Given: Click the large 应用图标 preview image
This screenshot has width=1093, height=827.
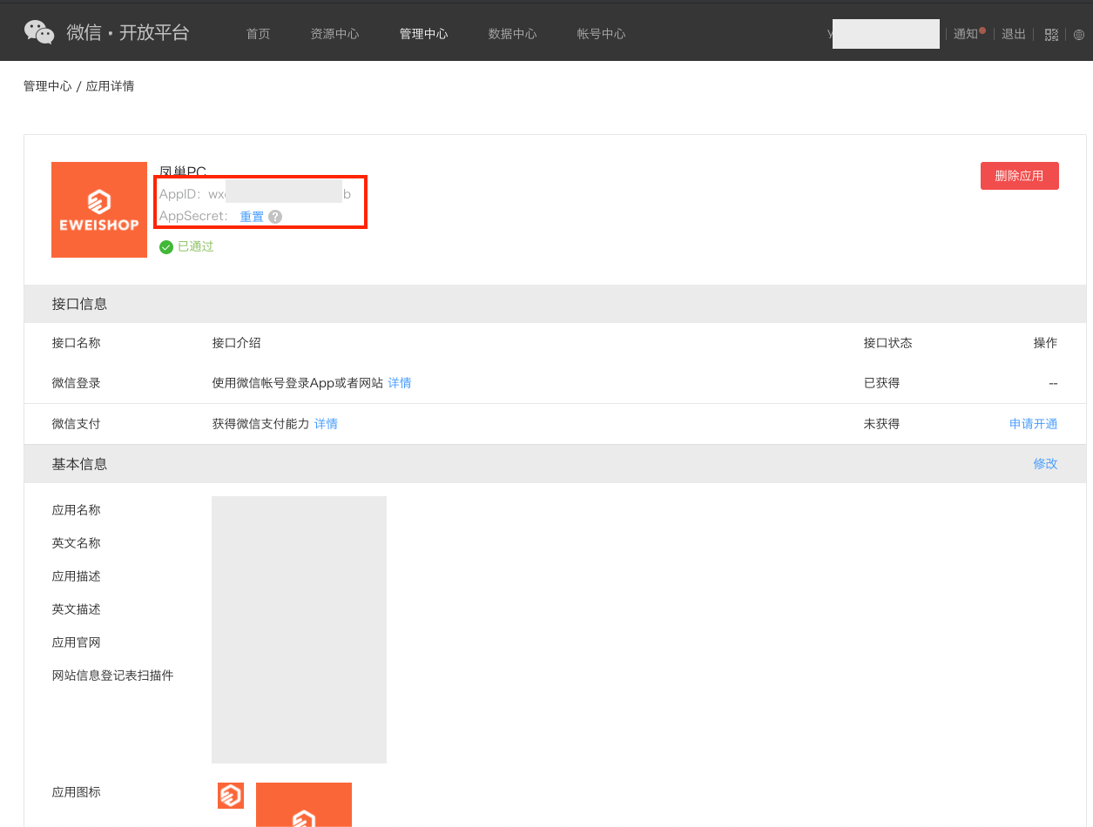Looking at the screenshot, I should click(304, 804).
